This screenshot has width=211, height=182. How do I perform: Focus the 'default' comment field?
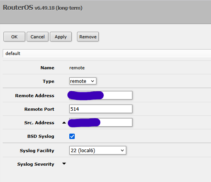[107, 53]
